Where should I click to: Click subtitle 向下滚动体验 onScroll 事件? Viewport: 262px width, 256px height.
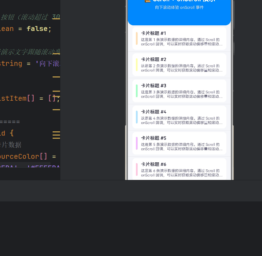point(179,7)
